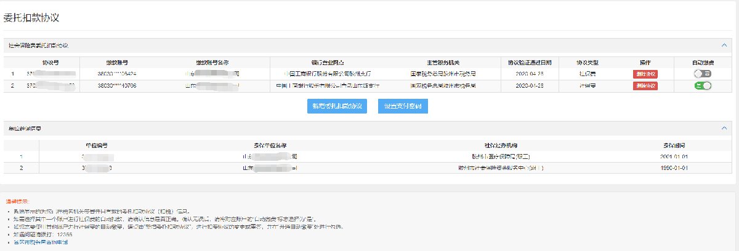Click the 缴款账号 column header
Image resolution: width=739 pixels, height=251 pixels.
pyautogui.click(x=116, y=63)
